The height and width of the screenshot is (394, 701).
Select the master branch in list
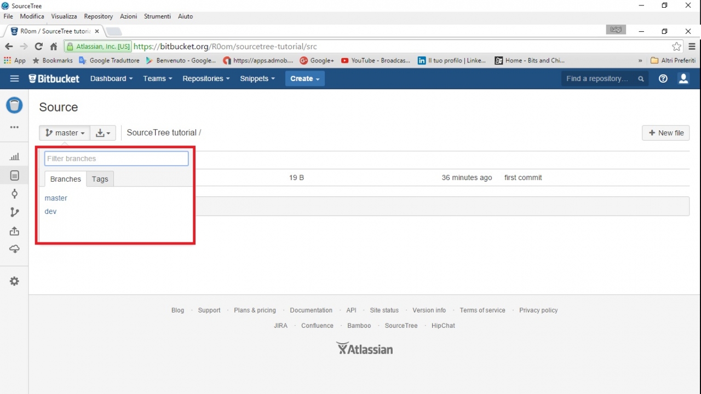[56, 198]
